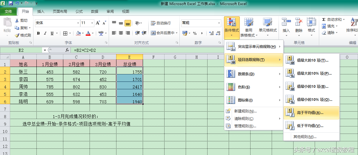This screenshot has width=358, height=155.
Task: Open the 清除 clear dropdown
Action: pyautogui.click(x=330, y=33)
